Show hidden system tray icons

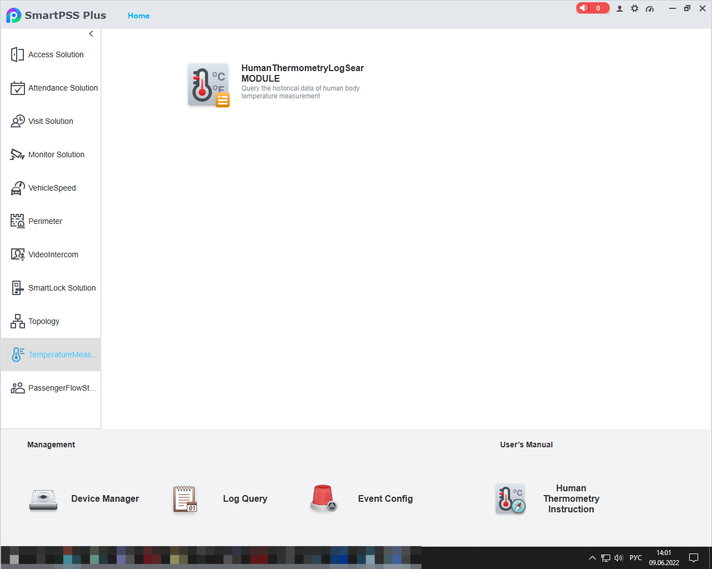tap(592, 558)
